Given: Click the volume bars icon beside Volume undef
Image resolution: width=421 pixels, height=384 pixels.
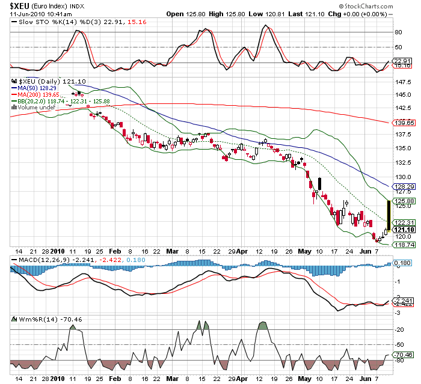Looking at the screenshot, I should click(x=14, y=108).
